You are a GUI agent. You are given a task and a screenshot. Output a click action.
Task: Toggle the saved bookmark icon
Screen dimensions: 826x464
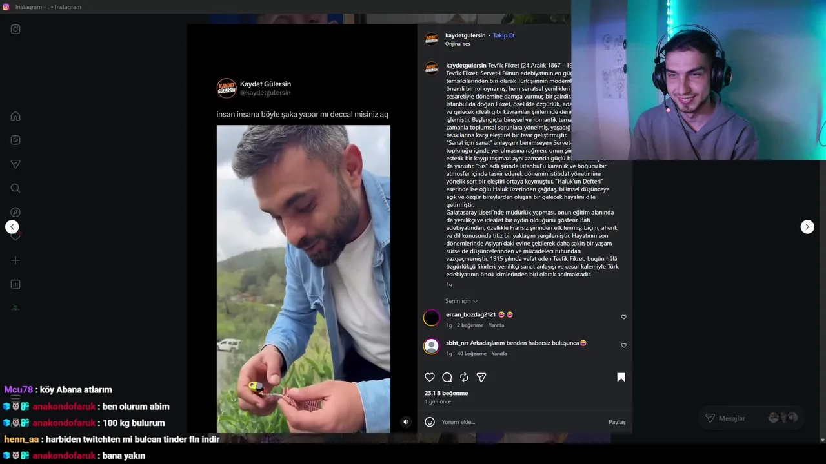pyautogui.click(x=621, y=377)
